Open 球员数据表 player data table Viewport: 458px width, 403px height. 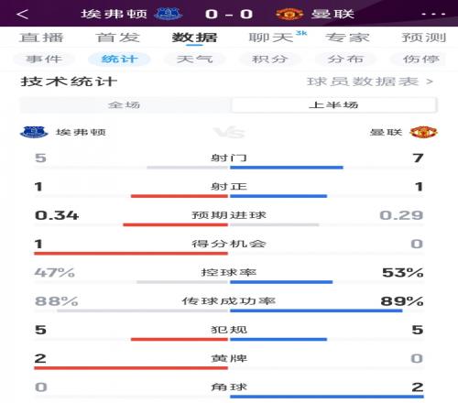(x=370, y=82)
